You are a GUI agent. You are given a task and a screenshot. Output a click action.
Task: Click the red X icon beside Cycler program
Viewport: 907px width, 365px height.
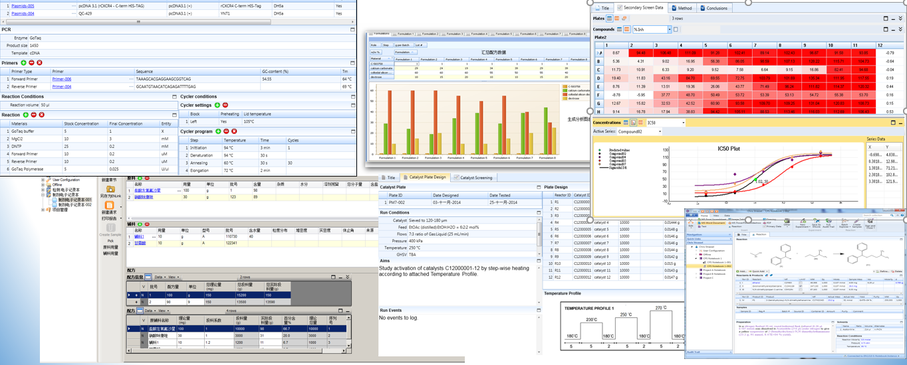click(234, 131)
